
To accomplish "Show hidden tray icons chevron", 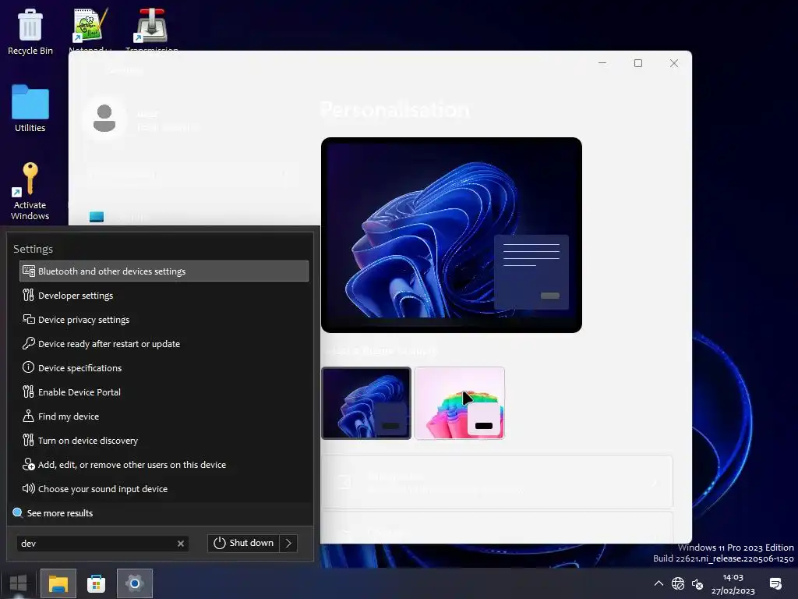I will point(659,583).
